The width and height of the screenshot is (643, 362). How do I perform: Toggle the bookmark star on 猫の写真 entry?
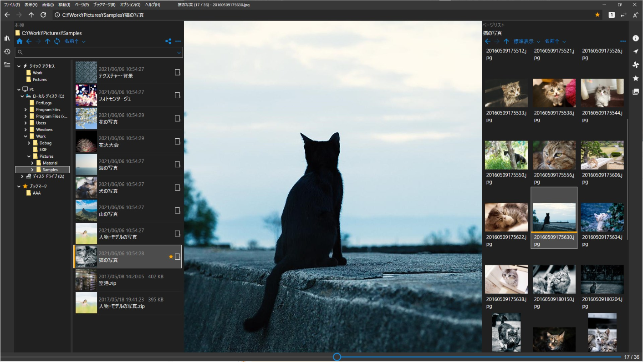171,256
